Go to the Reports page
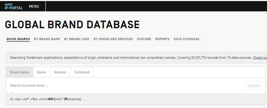267x108 pixels. [162, 39]
